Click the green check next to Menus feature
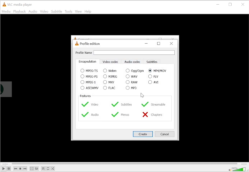The height and width of the screenshot is (172, 249). (x=115, y=114)
